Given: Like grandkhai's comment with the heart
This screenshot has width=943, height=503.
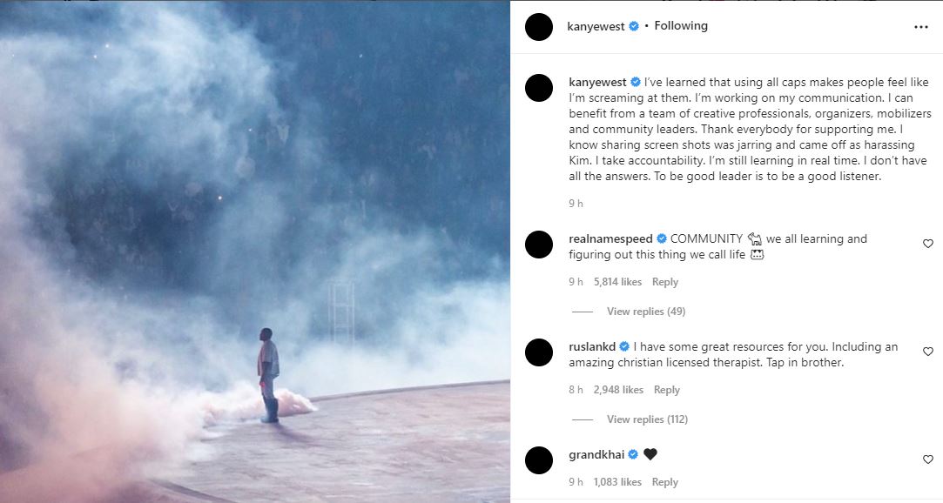Looking at the screenshot, I should coord(927,459).
